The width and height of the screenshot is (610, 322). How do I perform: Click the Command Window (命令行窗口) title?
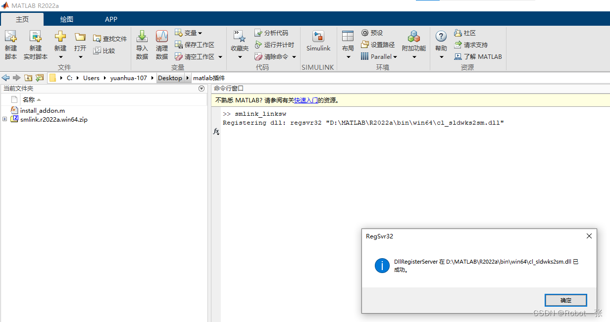click(229, 89)
